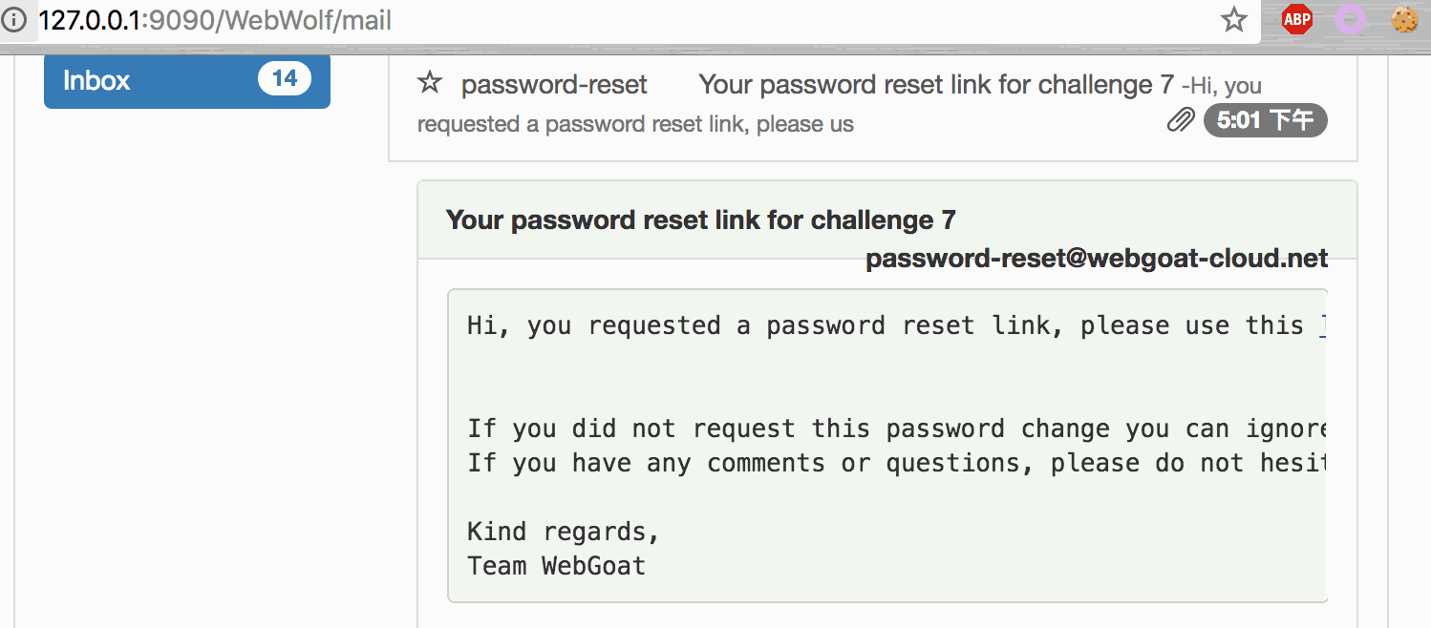The width and height of the screenshot is (1431, 628).
Task: Click the site information icon in address bar
Action: point(13,20)
